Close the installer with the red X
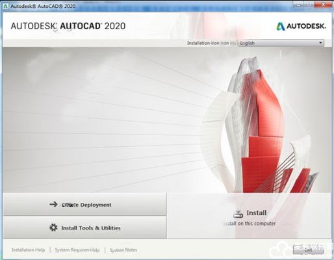 coord(324,5)
